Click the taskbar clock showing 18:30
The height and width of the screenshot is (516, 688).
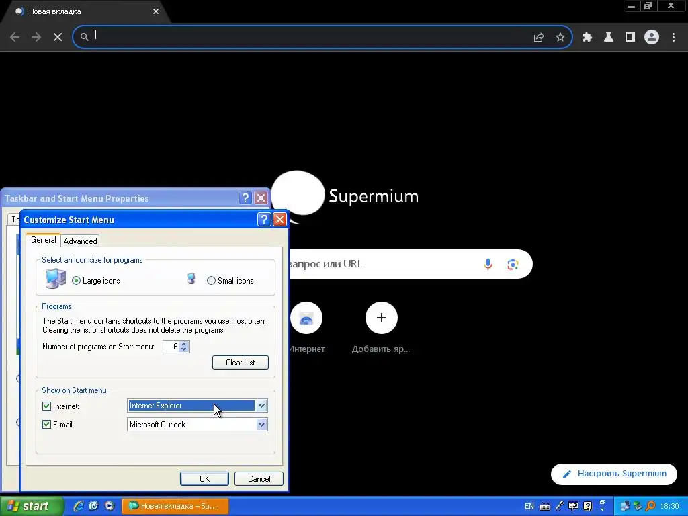click(670, 506)
